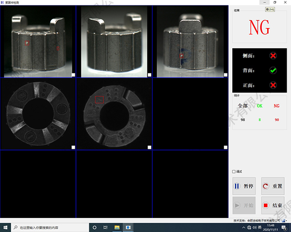Toggle checkbox on the third side-view image

point(226,74)
